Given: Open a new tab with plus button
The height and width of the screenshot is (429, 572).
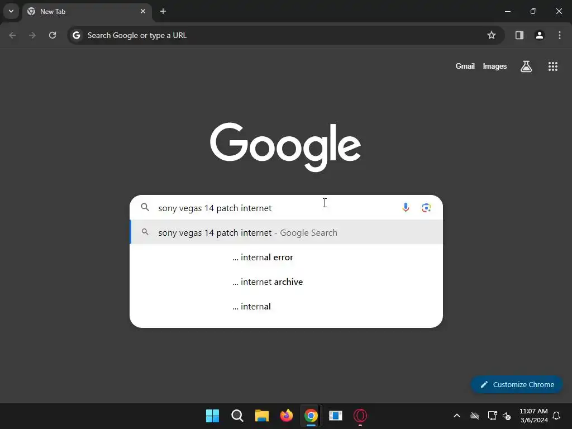Looking at the screenshot, I should [163, 11].
